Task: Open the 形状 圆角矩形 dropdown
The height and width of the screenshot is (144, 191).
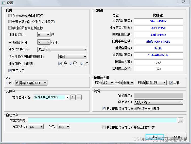Action: tap(156, 83)
